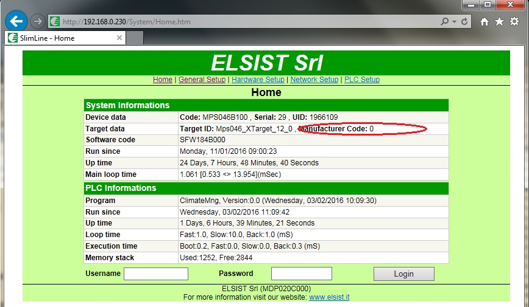Click the Target ID Mps046_XTarget_12_0 value
The height and width of the screenshot is (307, 529).
(254, 129)
